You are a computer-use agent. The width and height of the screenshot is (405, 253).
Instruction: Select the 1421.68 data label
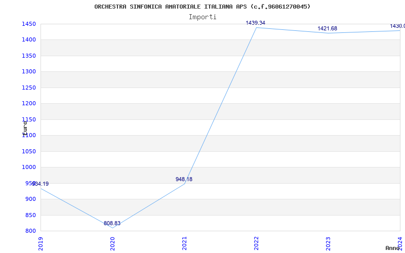click(327, 29)
